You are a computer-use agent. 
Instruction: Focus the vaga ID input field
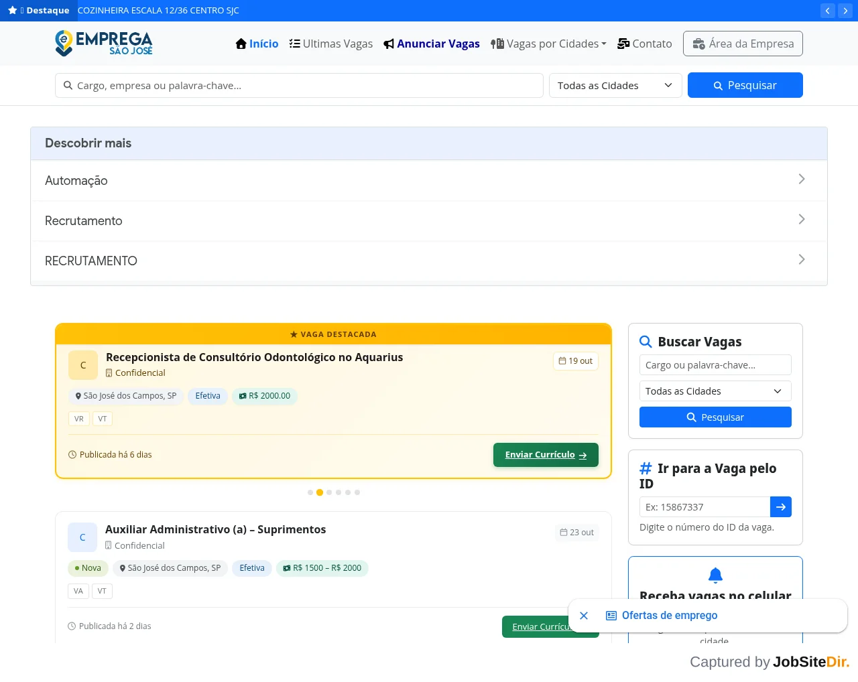704,507
